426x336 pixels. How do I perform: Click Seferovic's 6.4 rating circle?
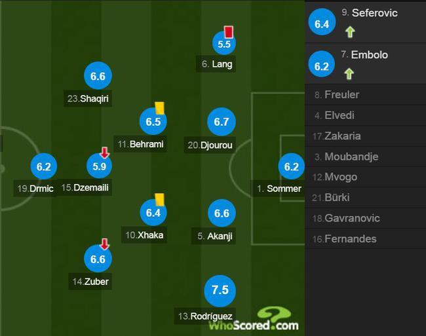322,22
